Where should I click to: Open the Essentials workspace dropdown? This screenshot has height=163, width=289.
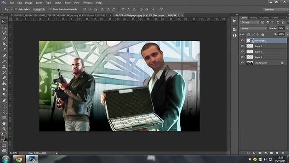pyautogui.click(x=275, y=9)
